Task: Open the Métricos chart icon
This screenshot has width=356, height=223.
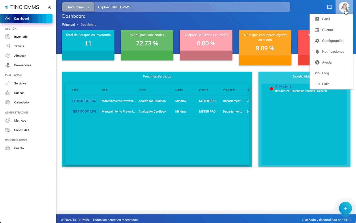Action: click(8, 121)
